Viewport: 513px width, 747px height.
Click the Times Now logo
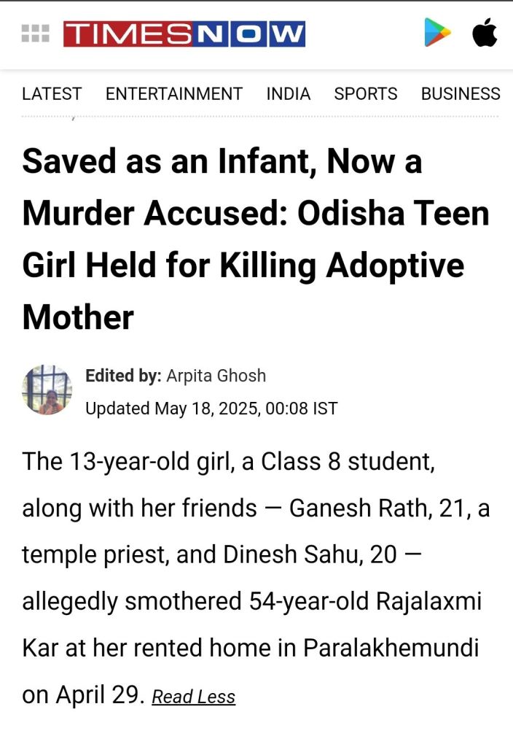(184, 34)
